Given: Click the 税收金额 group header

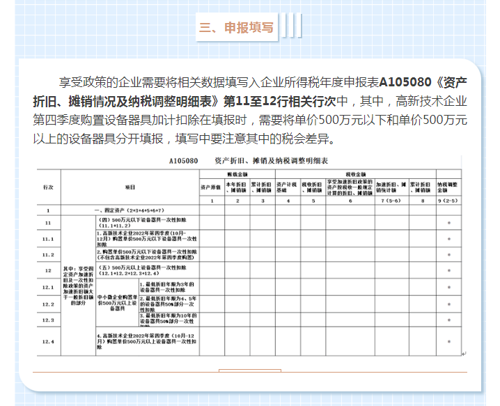Looking at the screenshot, I should [x=356, y=174].
